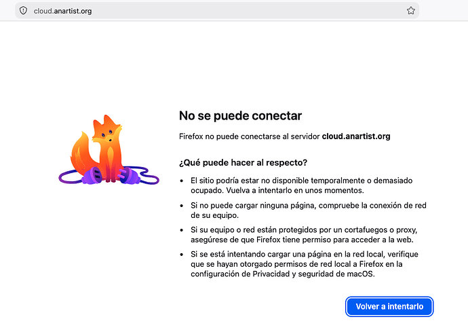468x334 pixels.
Task: Click the heading No se puede conectar
Action: coord(240,116)
